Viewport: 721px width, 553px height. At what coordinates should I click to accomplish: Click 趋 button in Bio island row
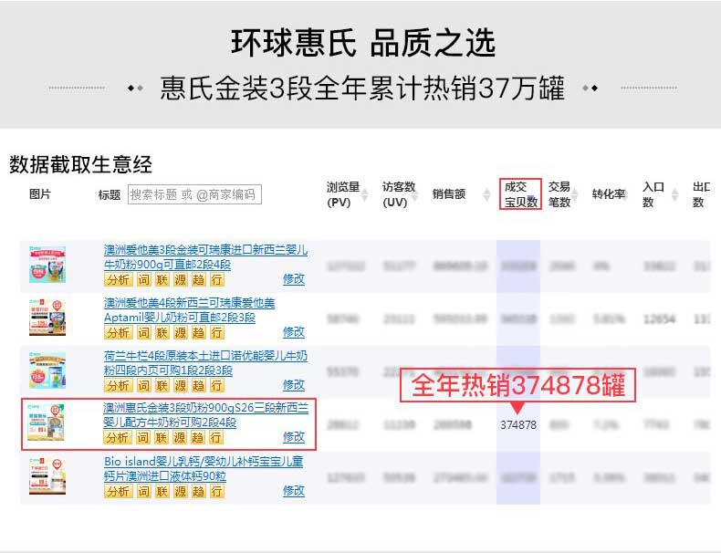click(199, 491)
